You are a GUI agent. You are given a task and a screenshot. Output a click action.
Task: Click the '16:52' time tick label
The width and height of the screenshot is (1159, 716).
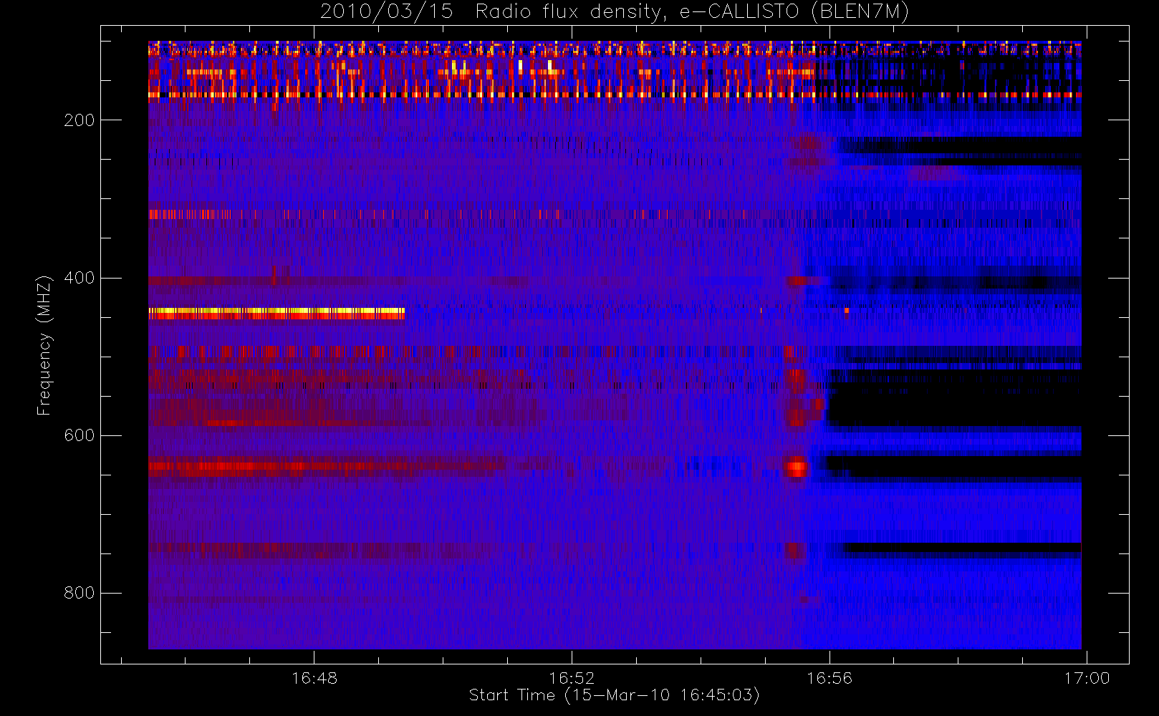572,677
